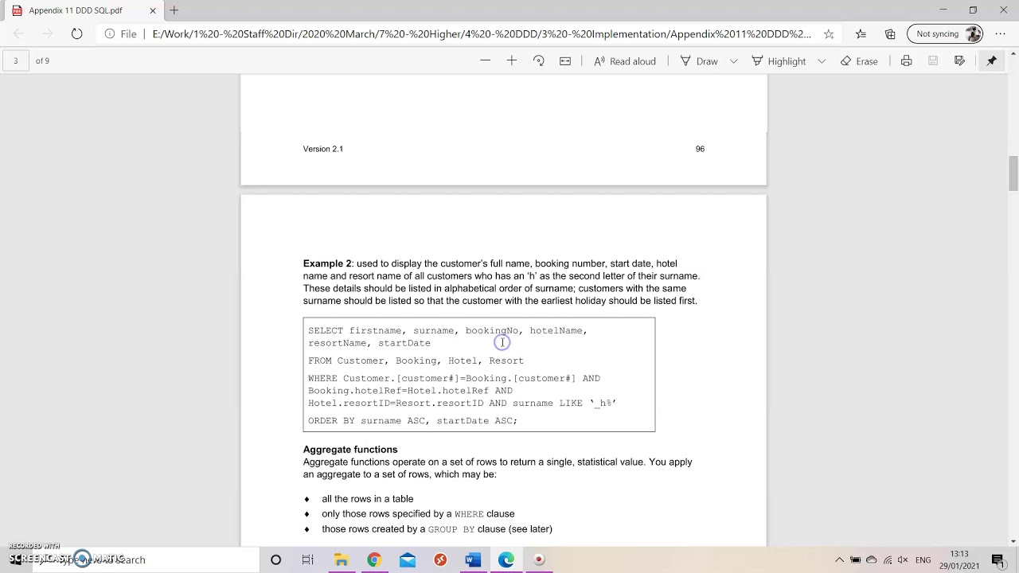Open the Mail app on taskbar

tap(407, 560)
